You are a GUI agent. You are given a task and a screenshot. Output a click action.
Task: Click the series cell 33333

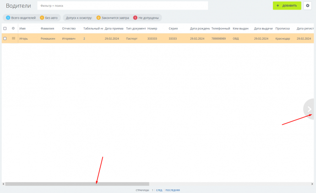point(173,39)
